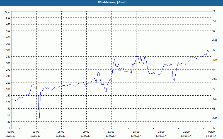Click the N compass label level with 360
The height and width of the screenshot is (139, 223).
coord(214,50)
